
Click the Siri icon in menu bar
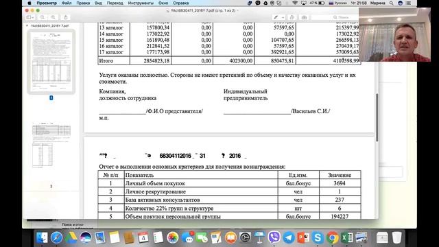401,3
